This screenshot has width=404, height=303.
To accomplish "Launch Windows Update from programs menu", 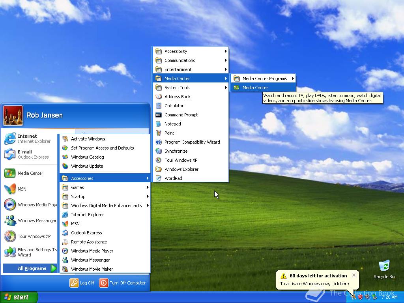I will point(105,166).
